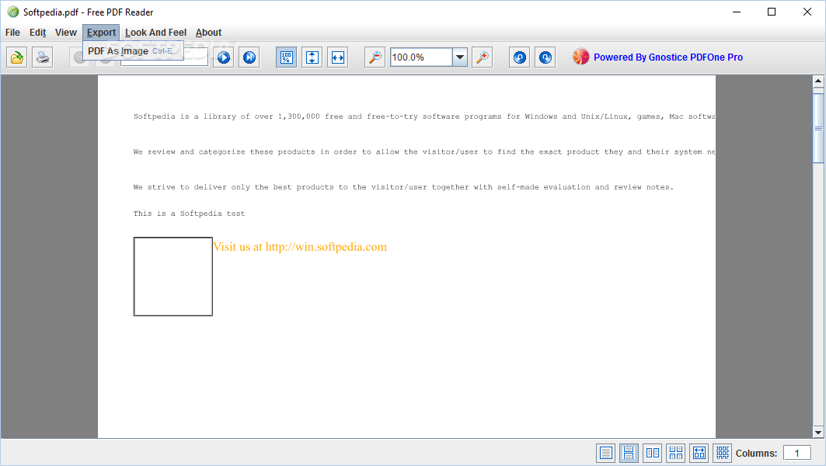826x466 pixels.
Task: Select custom multi-column grid layout
Action: (x=723, y=453)
